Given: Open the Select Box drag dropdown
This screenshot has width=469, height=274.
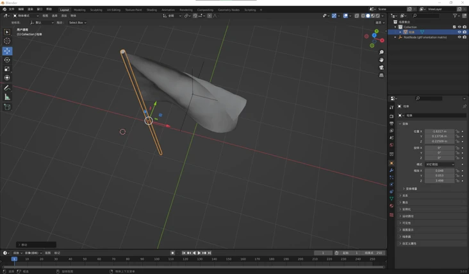Looking at the screenshot, I should tap(78, 22).
